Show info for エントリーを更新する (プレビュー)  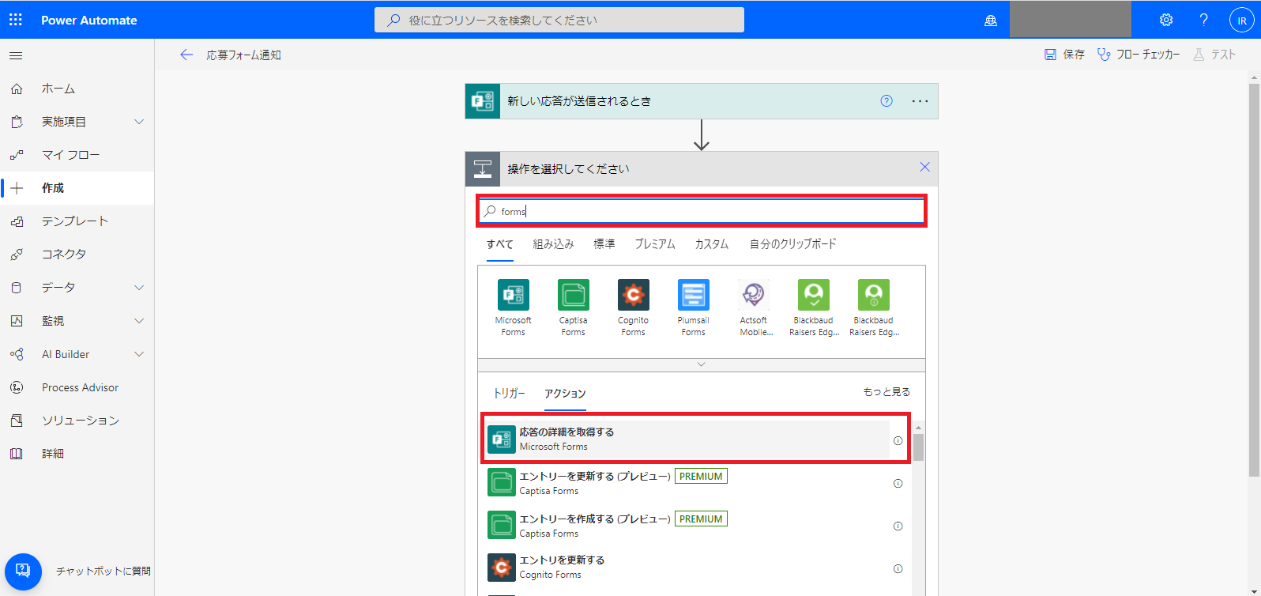pyautogui.click(x=898, y=484)
